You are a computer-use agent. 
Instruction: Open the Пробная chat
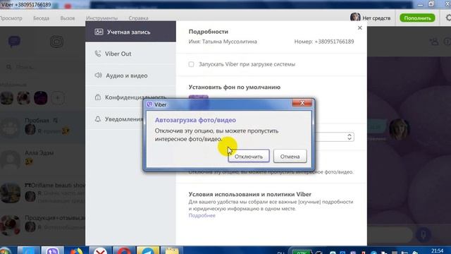(42, 127)
